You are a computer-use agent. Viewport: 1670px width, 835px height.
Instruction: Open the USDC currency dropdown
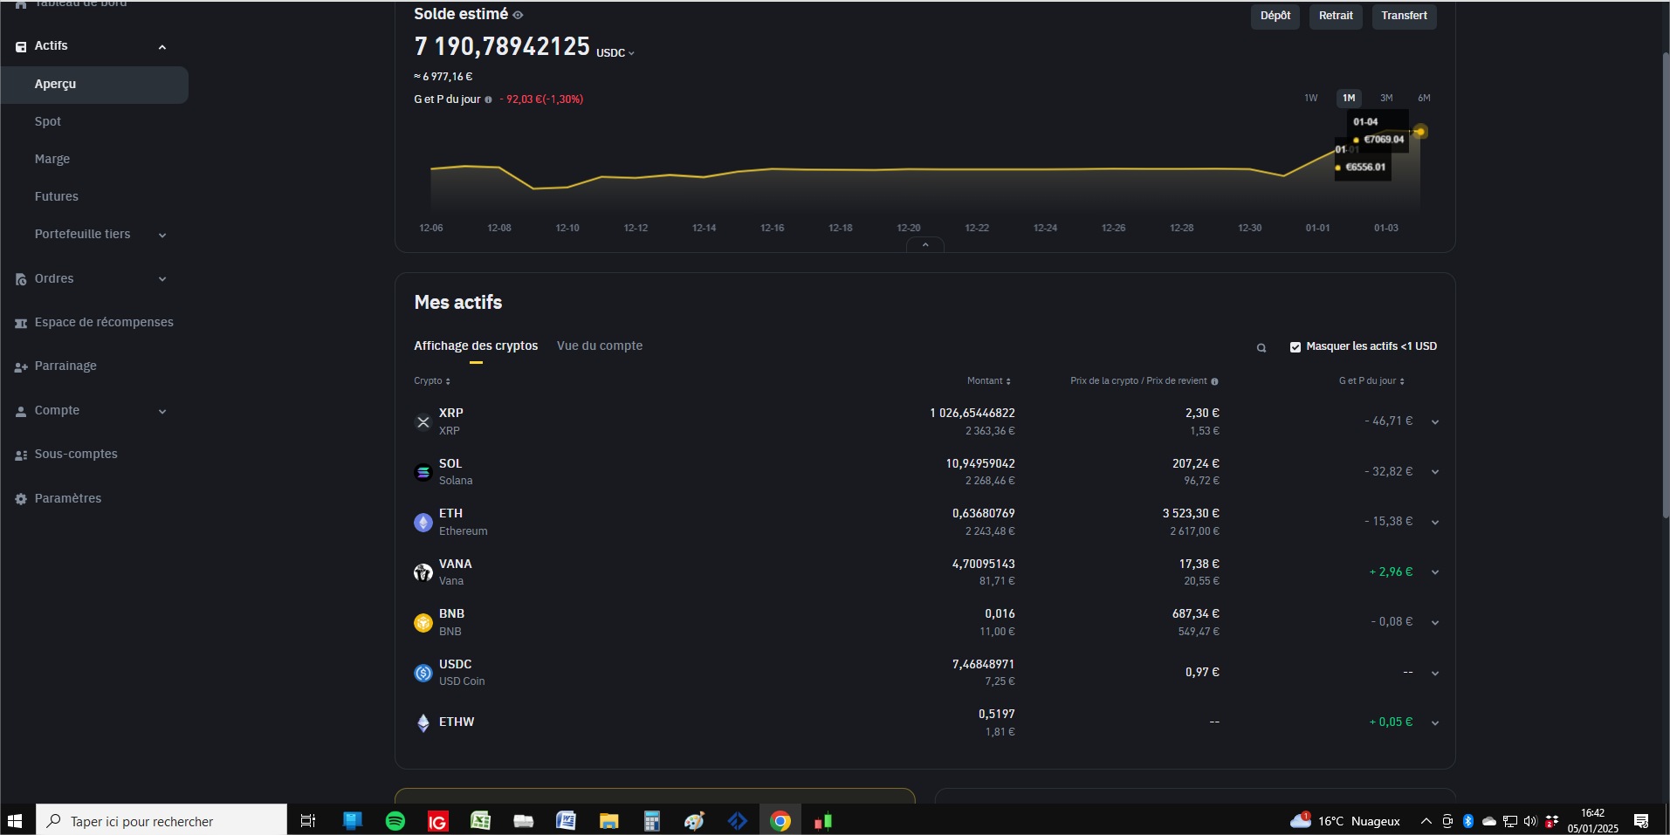[615, 53]
